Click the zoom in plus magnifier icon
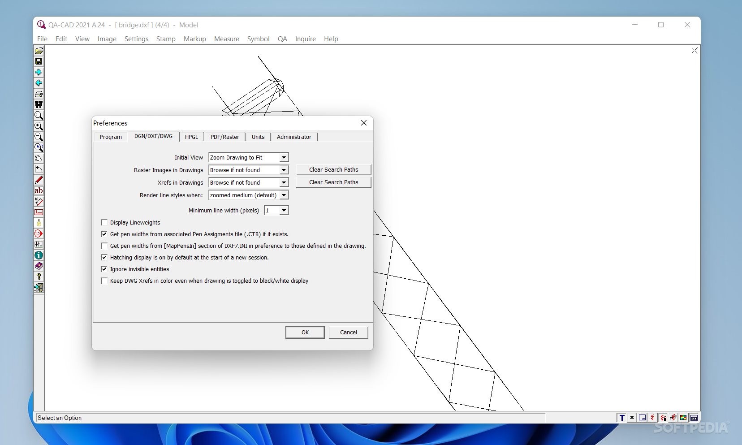Screen dimensions: 742x445 39,126
